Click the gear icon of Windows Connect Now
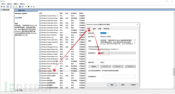 tap(40, 16)
